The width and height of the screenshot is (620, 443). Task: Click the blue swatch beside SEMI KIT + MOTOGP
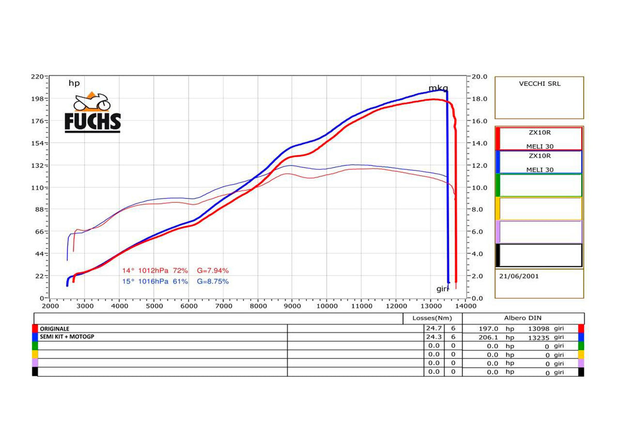click(35, 337)
